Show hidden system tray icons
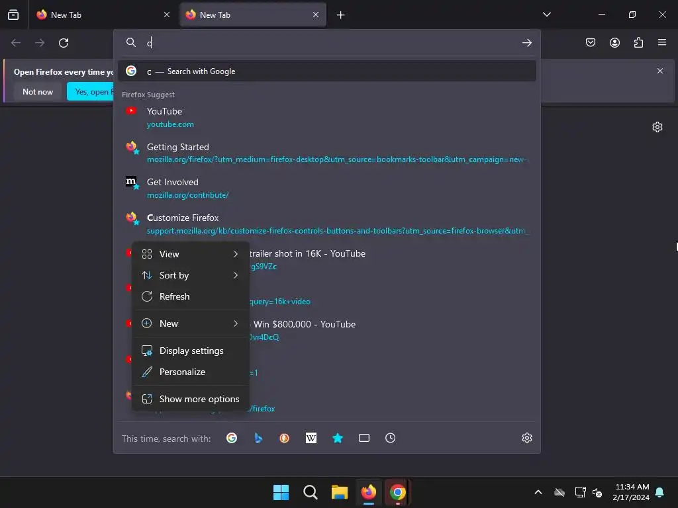This screenshot has height=508, width=678. (x=538, y=492)
